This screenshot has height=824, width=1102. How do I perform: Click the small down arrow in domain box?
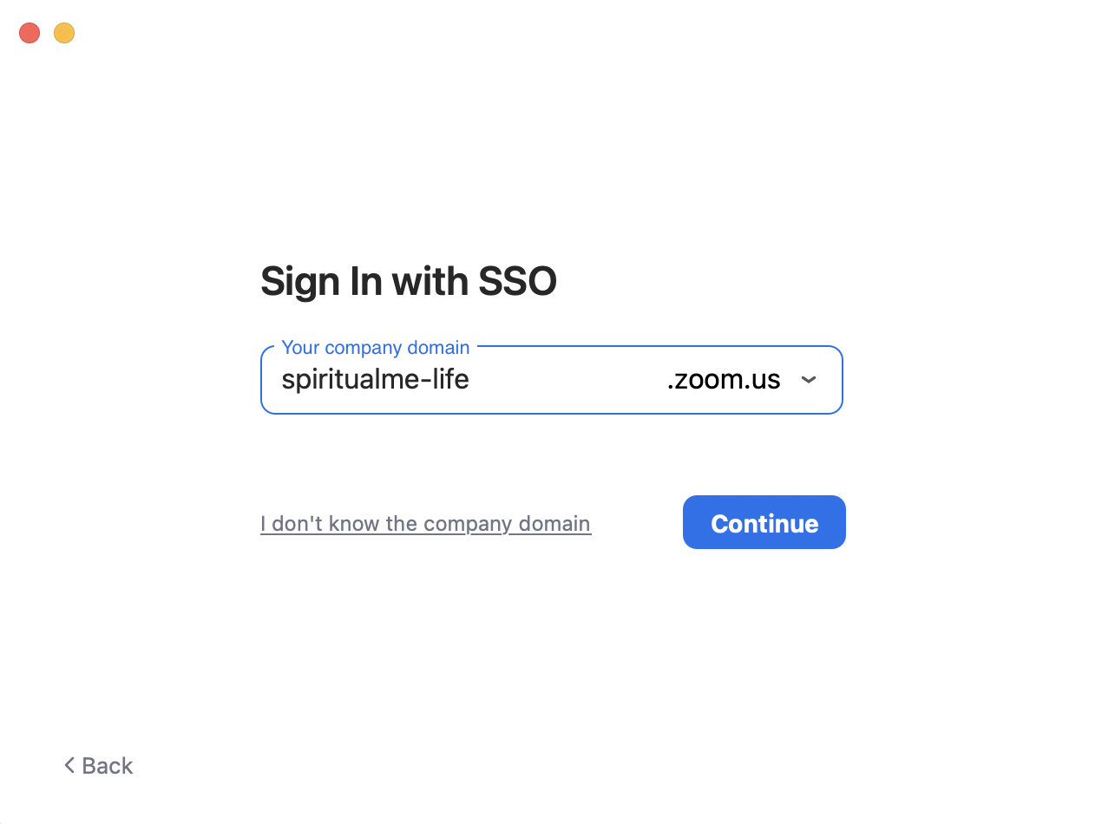[x=809, y=380]
